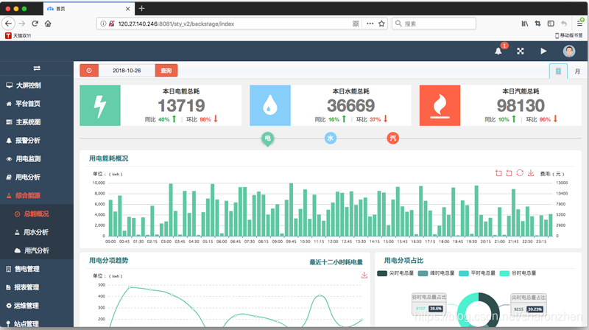Open the notification bell with badge

(498, 51)
